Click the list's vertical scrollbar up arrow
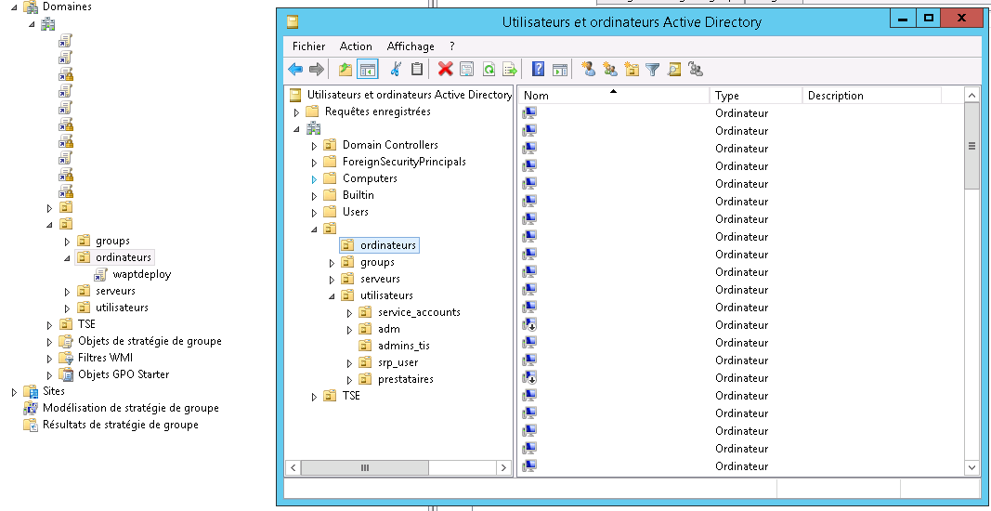The image size is (991, 511). [972, 96]
